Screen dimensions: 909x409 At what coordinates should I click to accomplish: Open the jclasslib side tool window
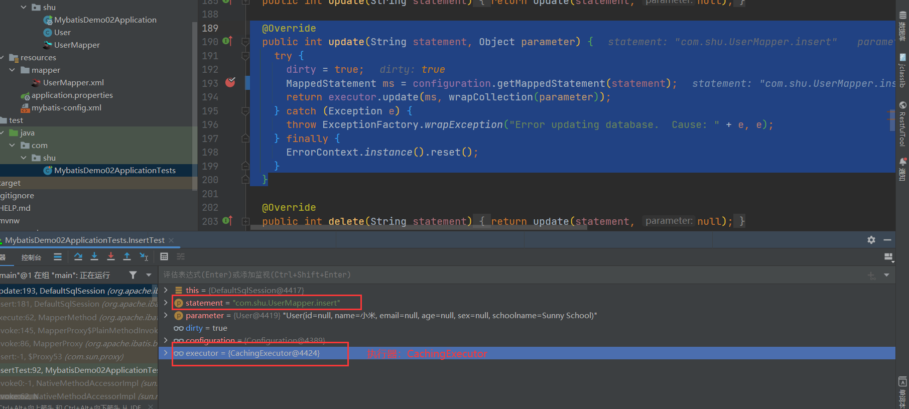pos(902,70)
